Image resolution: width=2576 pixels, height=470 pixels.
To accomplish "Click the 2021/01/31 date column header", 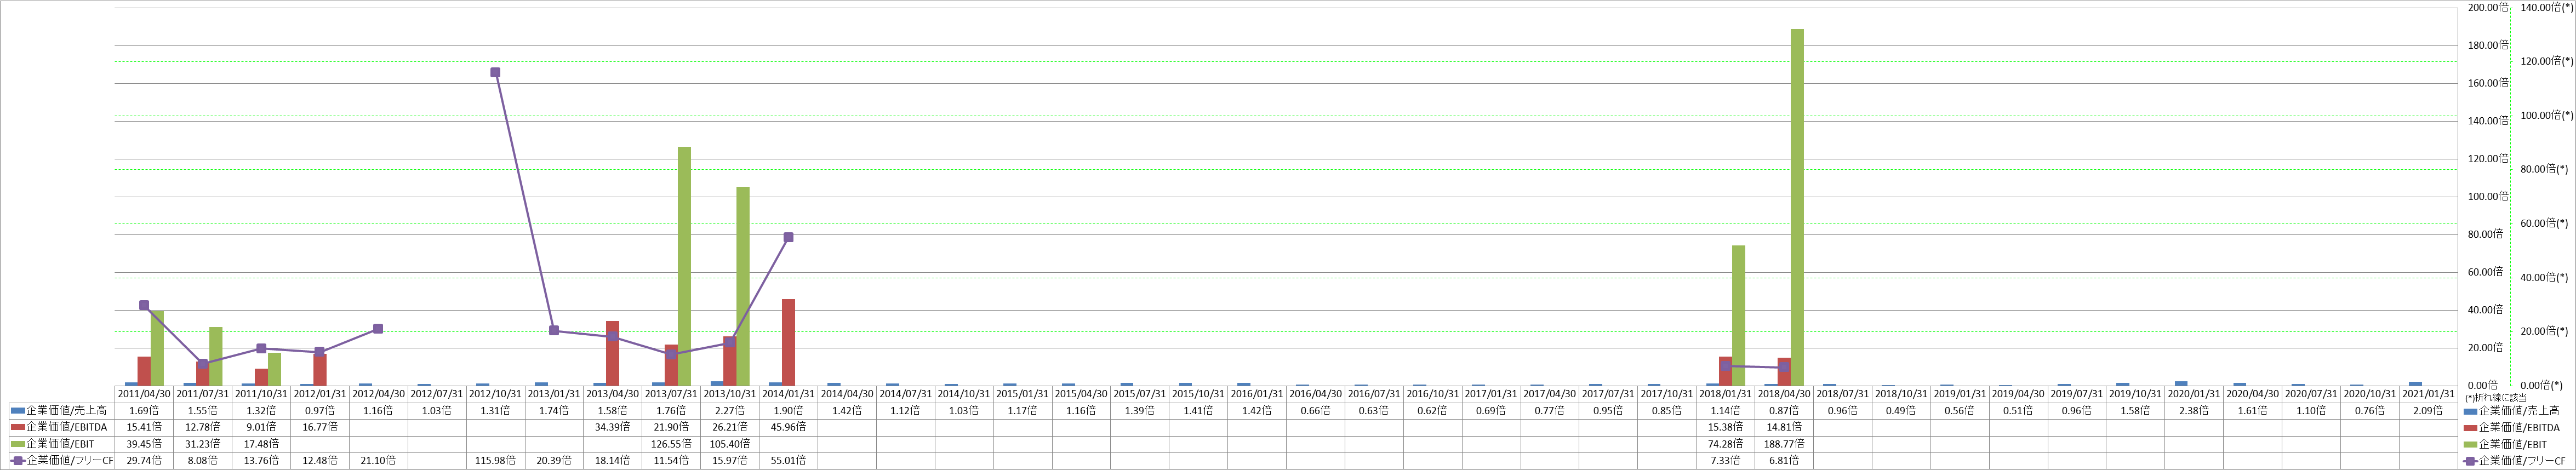I will 2428,394.
